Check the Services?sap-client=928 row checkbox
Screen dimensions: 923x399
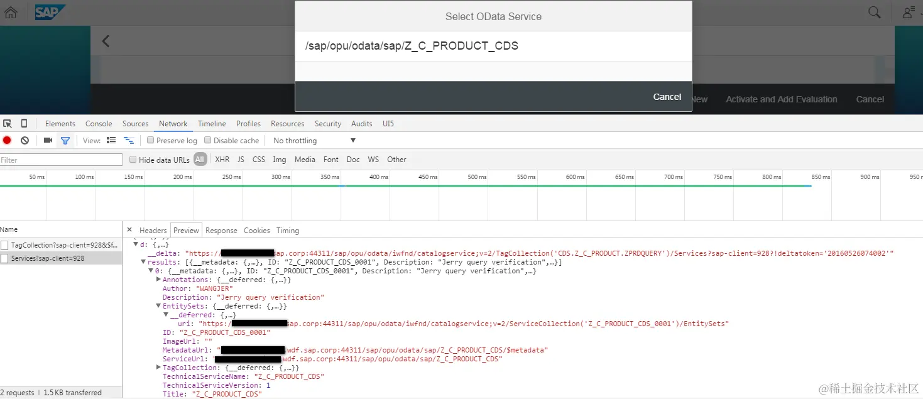(x=4, y=258)
